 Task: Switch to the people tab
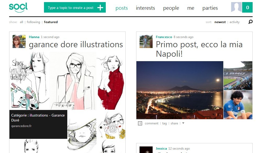(171, 8)
